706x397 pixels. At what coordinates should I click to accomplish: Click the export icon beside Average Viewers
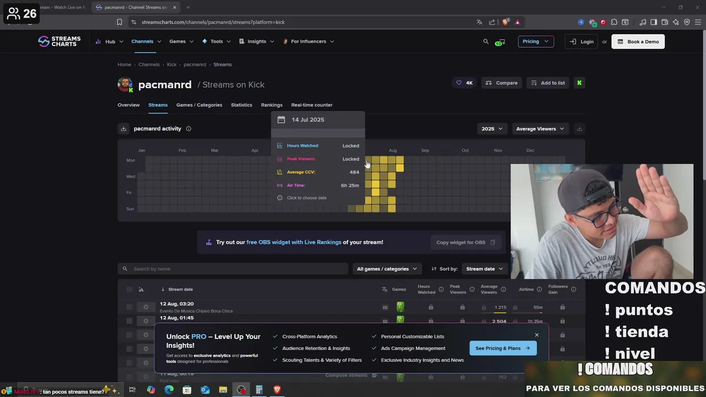(579, 128)
